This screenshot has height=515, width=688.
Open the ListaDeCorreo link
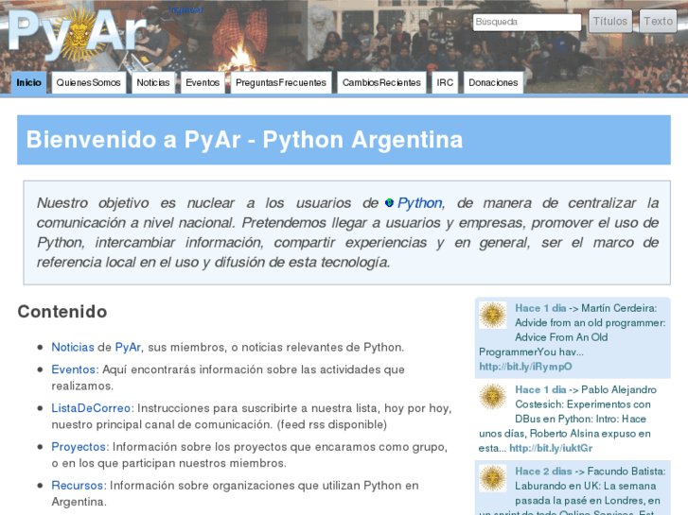point(91,408)
